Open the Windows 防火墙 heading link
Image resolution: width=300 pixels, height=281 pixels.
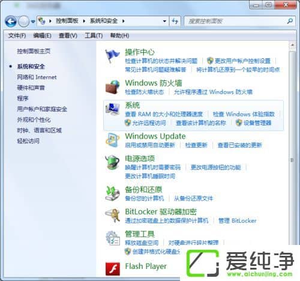(x=154, y=83)
